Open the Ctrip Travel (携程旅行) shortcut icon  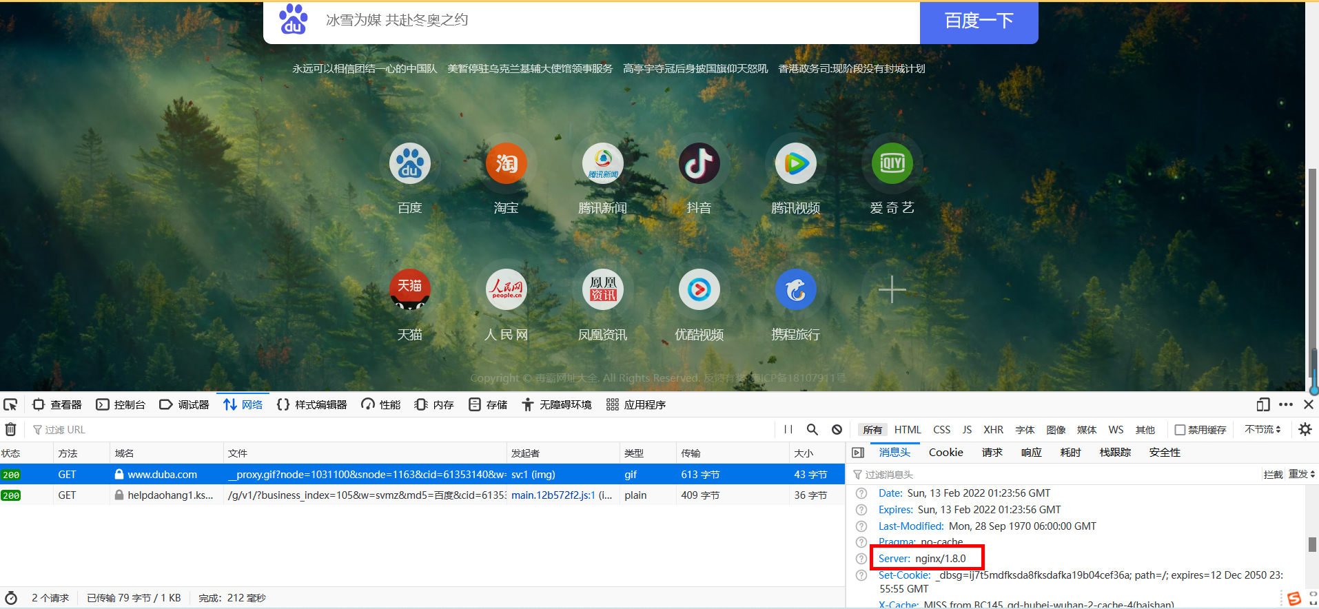[x=796, y=290]
